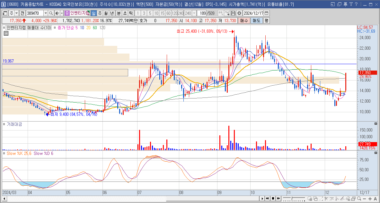Click the stop chart replay button

pos(273,199)
